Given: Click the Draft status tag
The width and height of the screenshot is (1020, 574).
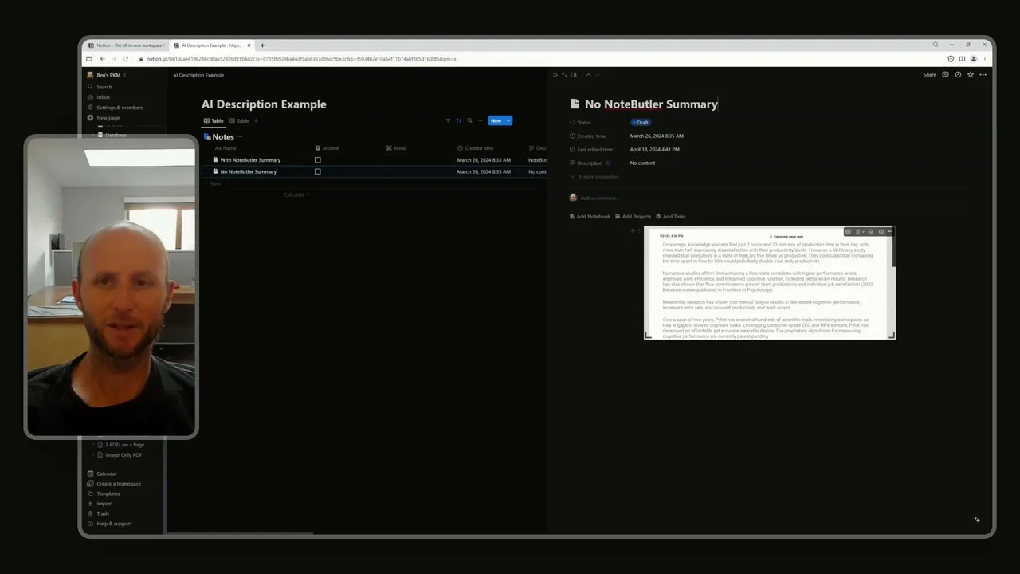Looking at the screenshot, I should 641,123.
